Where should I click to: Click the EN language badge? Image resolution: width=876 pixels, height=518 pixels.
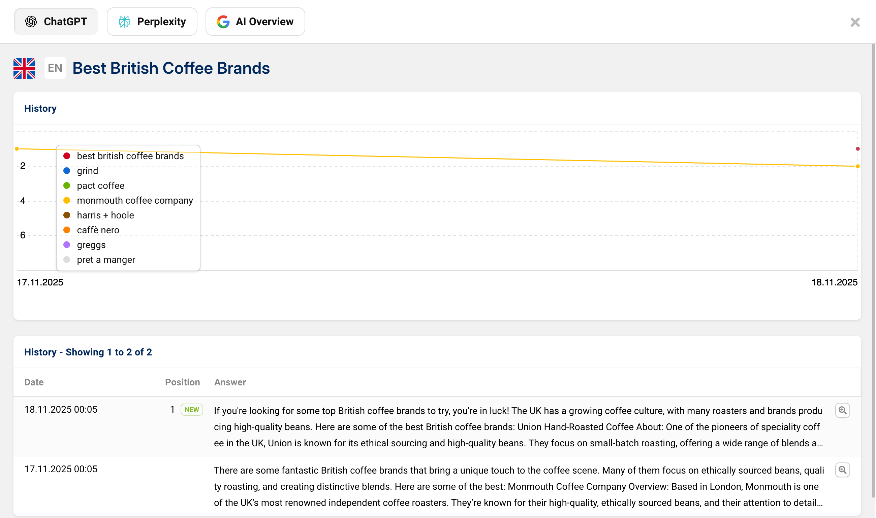(x=55, y=68)
